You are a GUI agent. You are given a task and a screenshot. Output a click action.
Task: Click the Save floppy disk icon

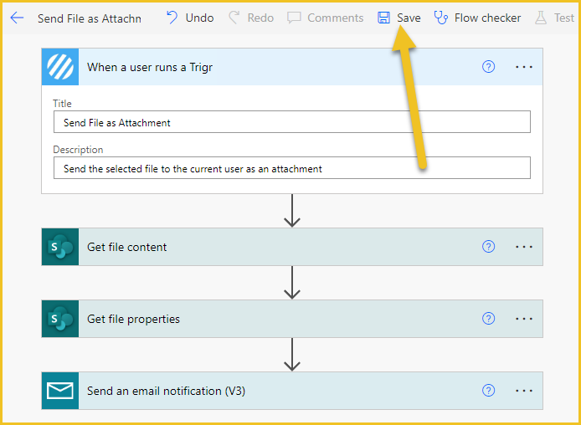coord(384,18)
